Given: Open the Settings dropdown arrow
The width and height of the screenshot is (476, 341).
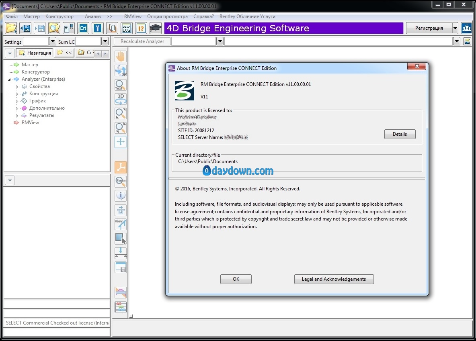Looking at the screenshot, I should pyautogui.click(x=53, y=41).
